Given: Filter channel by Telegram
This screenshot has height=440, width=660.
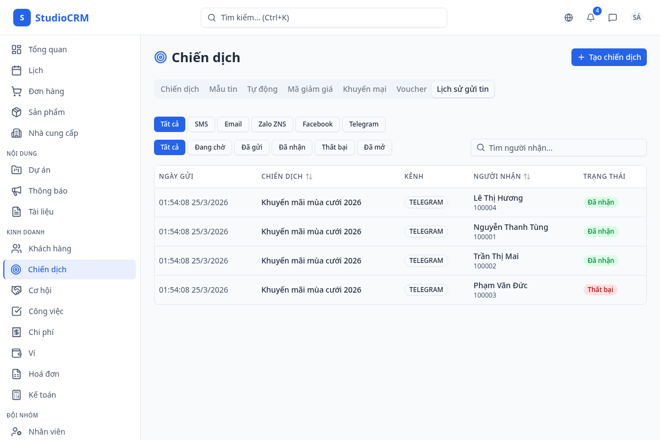Looking at the screenshot, I should click(364, 124).
